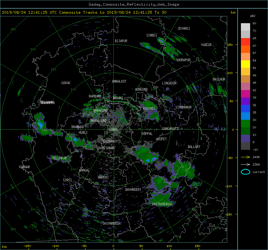Click the LAXMESHWAR city label
268x250 pixels.
pyautogui.click(x=105, y=148)
